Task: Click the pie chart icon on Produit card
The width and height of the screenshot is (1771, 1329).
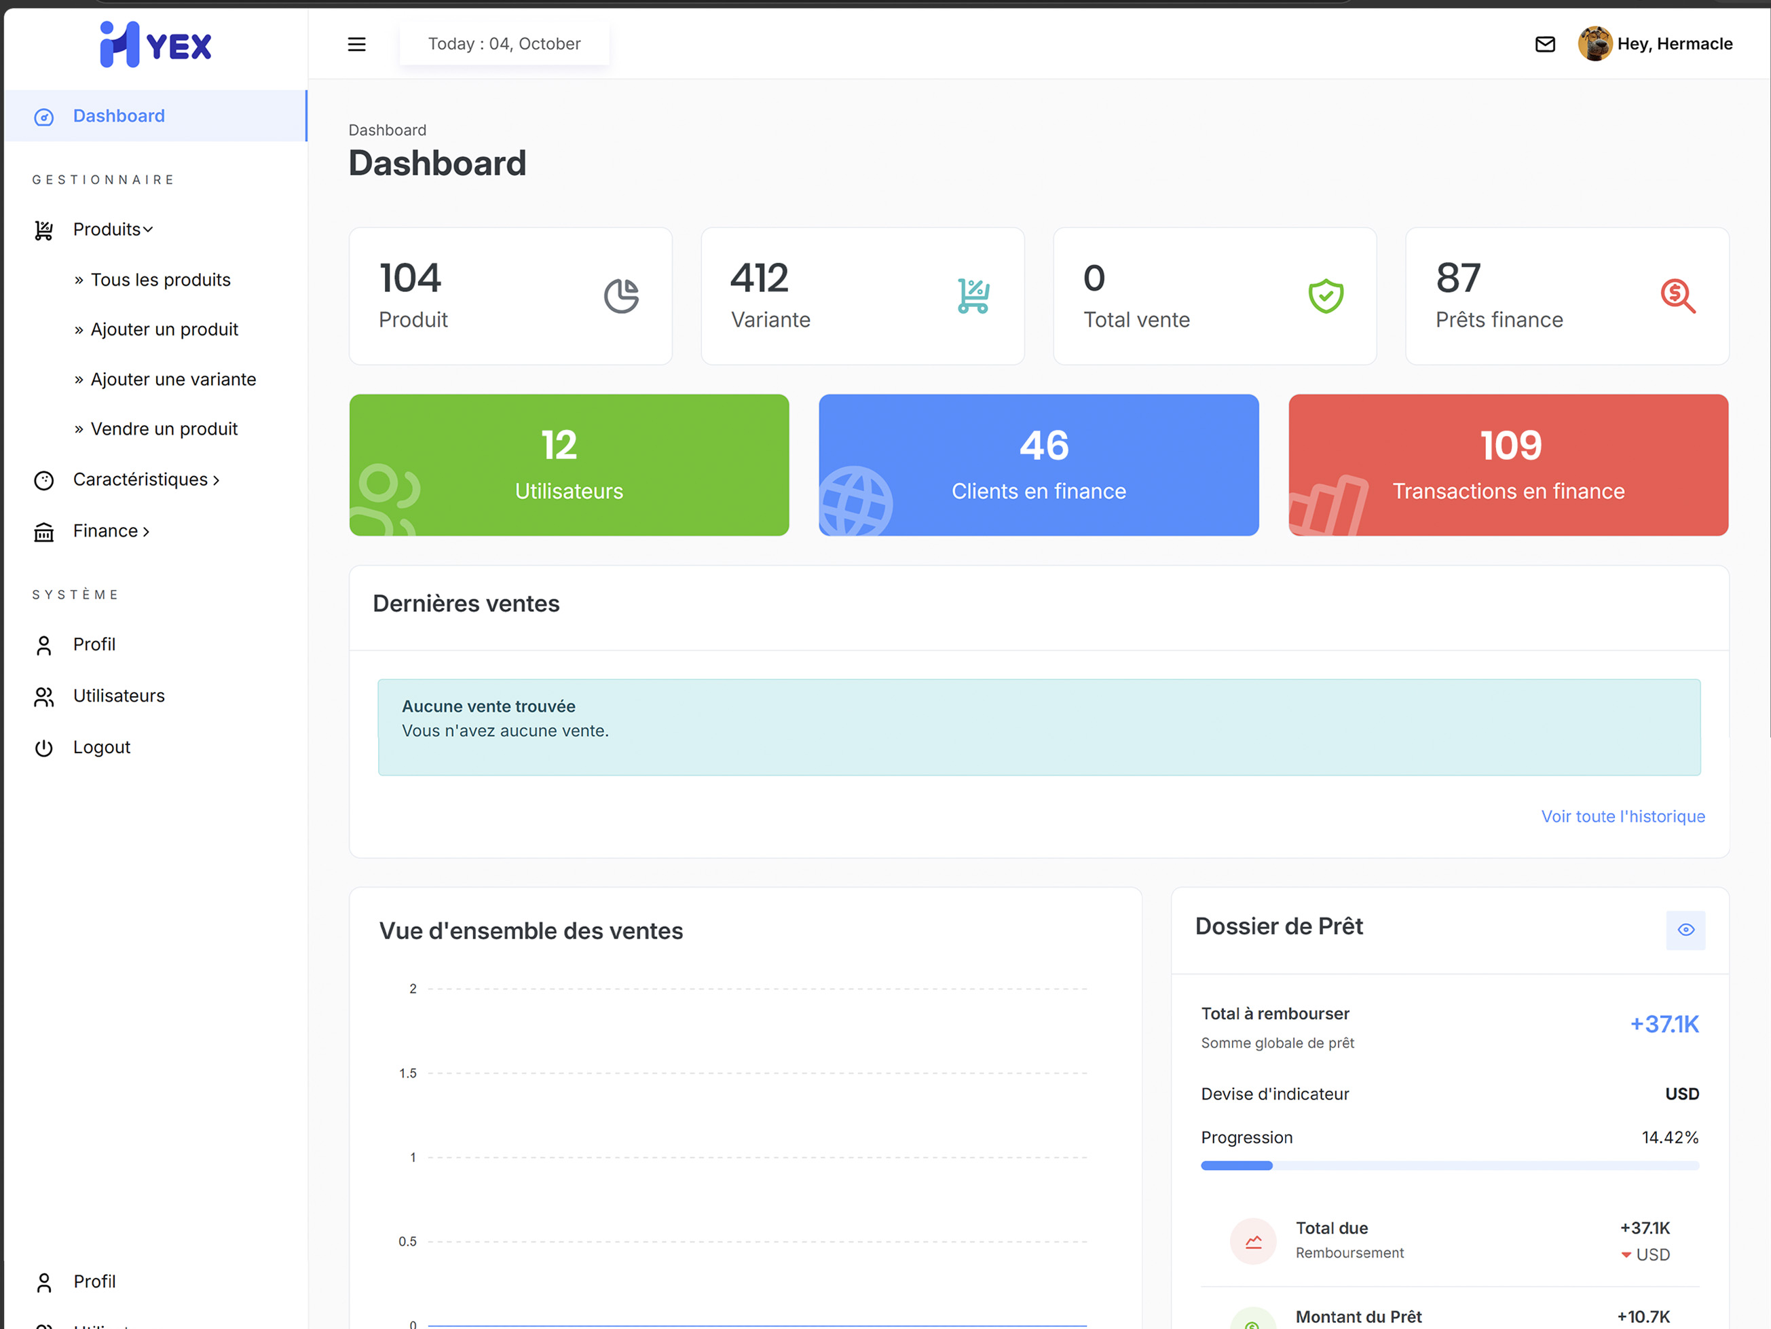Action: point(621,295)
